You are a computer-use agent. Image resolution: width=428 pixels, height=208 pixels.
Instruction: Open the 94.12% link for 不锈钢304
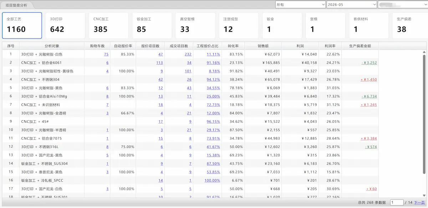coord(213,80)
